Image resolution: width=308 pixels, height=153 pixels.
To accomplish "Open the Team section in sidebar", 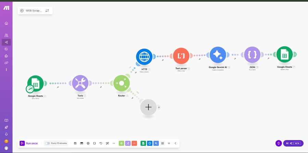I will [6, 35].
